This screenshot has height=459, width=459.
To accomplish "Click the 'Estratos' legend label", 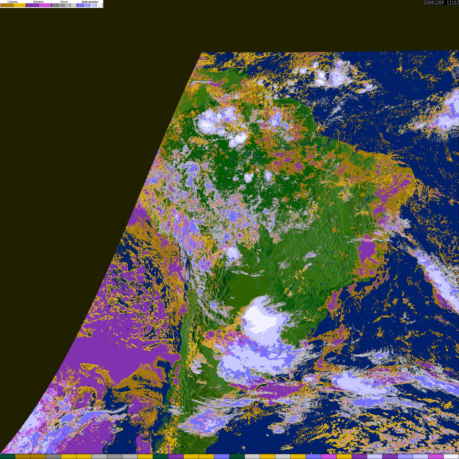I will [x=39, y=2].
